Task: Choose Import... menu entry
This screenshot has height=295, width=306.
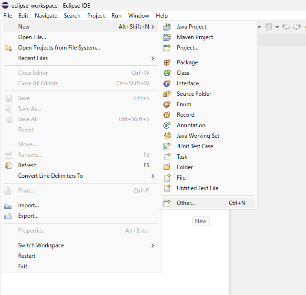Action: click(x=81, y=205)
